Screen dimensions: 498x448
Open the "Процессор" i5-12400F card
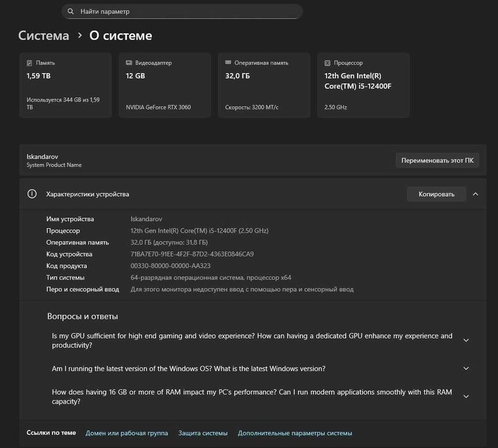pos(364,85)
